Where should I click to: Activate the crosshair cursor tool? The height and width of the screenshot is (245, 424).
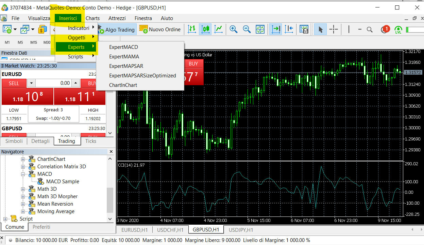pos(334,30)
